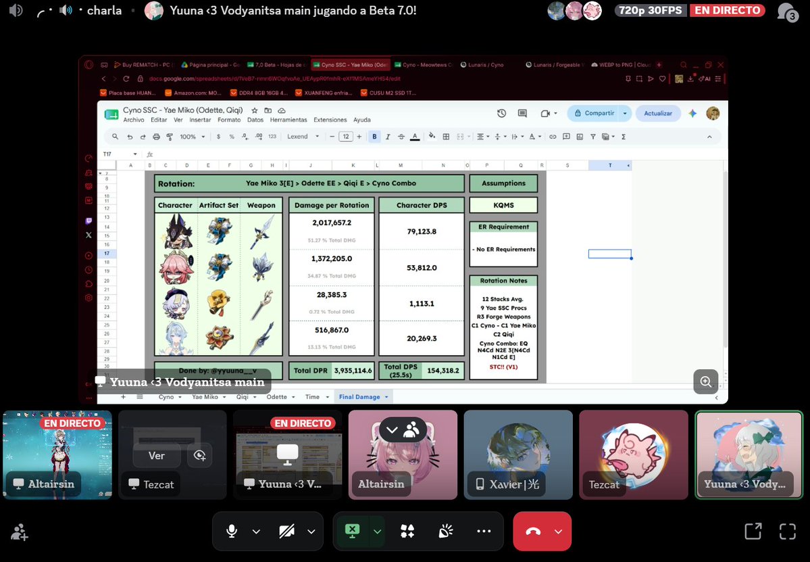Open Formato menu in streamed Sheets
The height and width of the screenshot is (562, 810).
(x=229, y=120)
